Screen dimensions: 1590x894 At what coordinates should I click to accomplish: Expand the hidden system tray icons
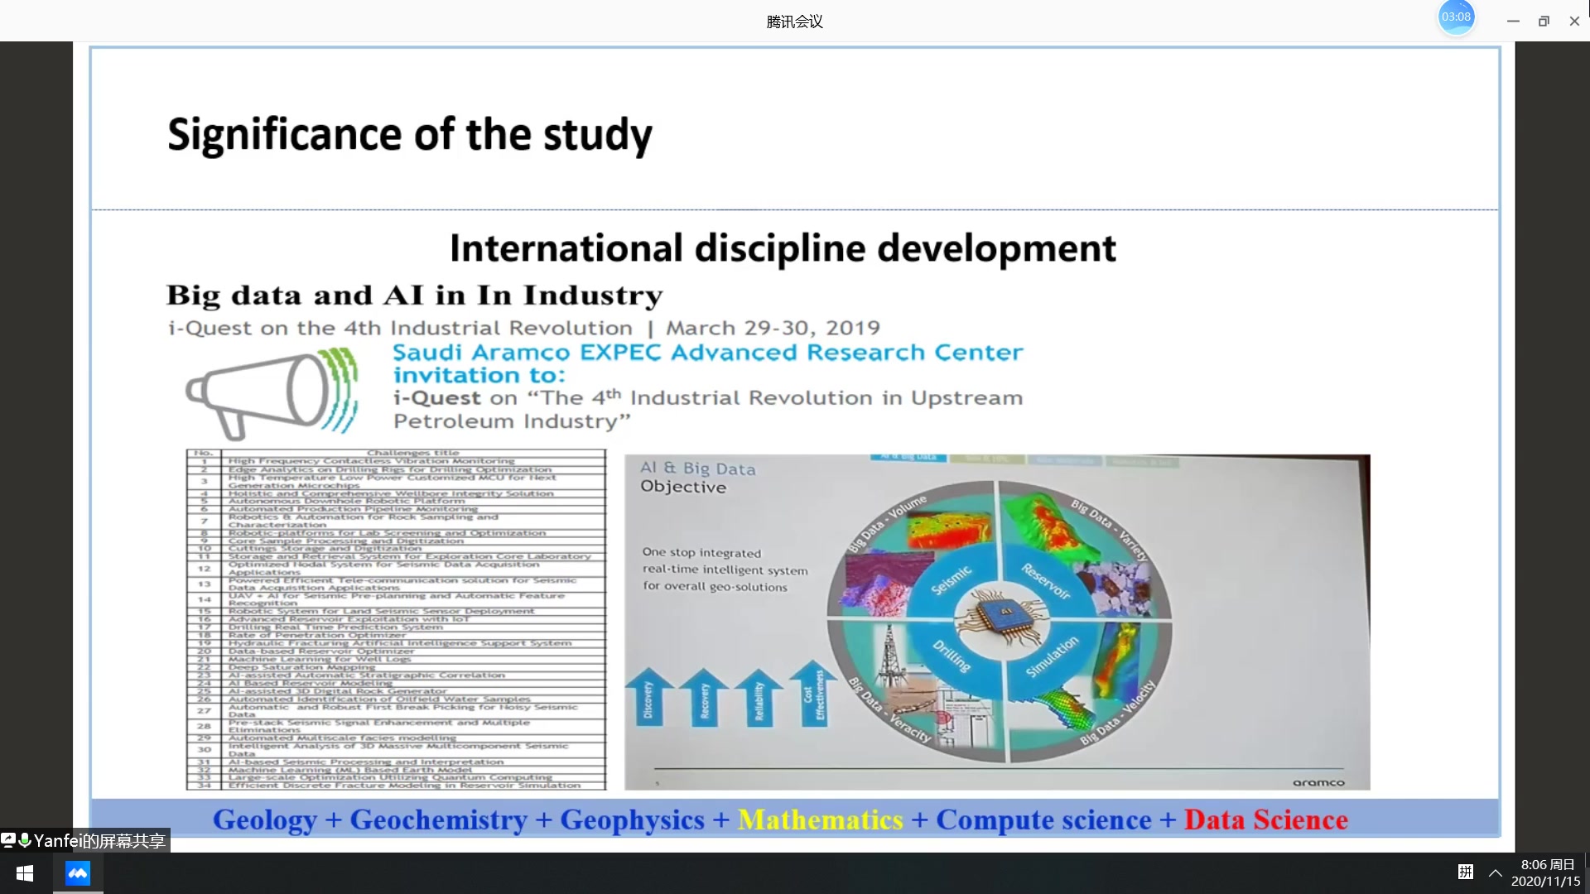(x=1496, y=872)
